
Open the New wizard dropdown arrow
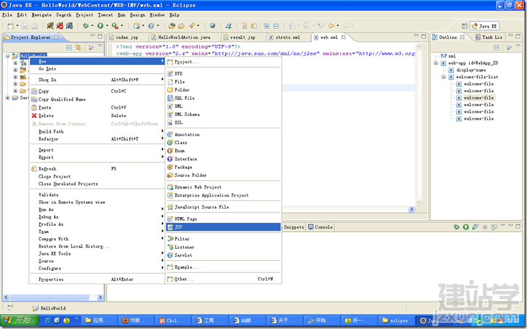[17, 26]
